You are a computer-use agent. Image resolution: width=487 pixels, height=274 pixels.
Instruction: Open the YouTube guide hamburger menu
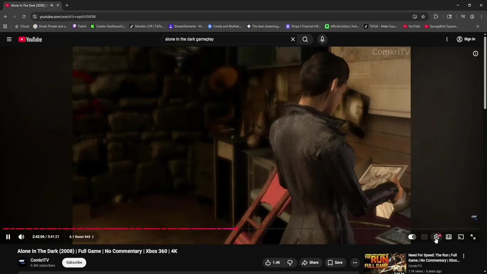click(9, 39)
